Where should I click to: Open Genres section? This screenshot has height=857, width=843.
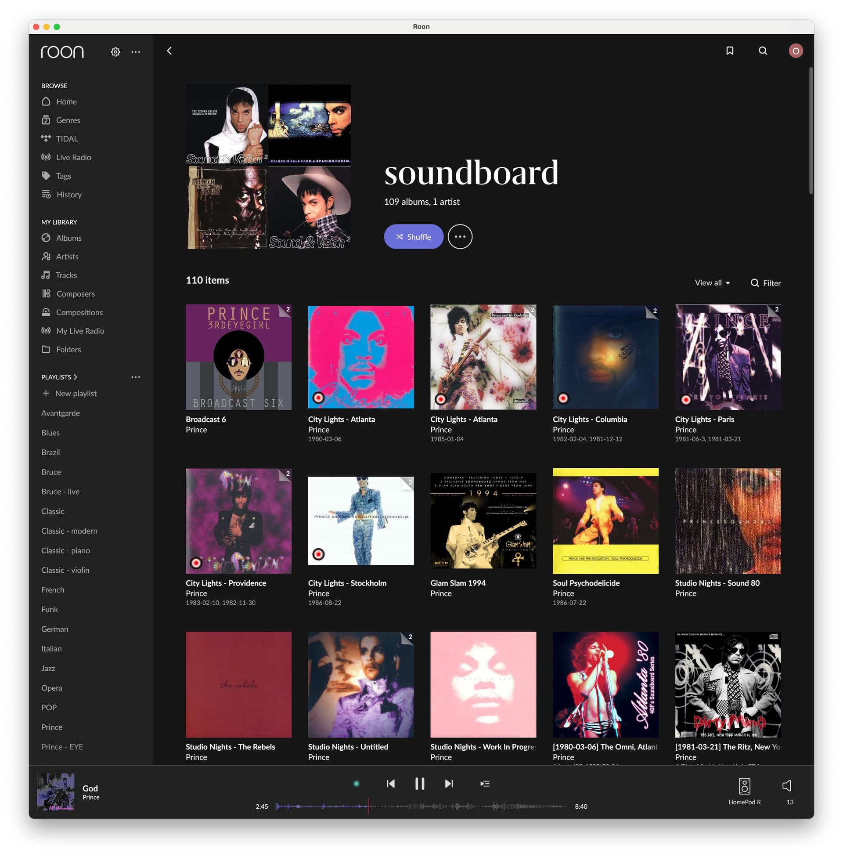click(68, 120)
